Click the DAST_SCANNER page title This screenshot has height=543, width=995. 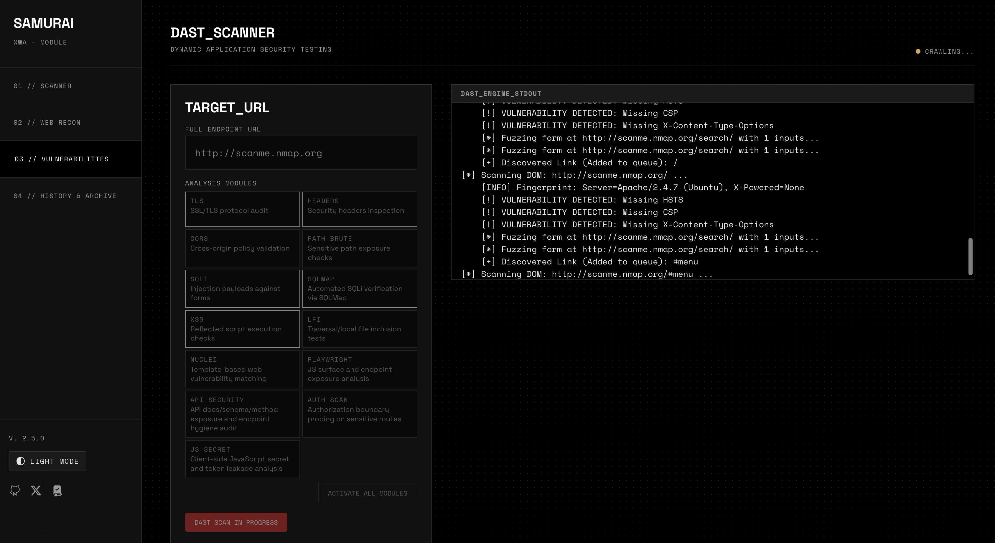223,32
